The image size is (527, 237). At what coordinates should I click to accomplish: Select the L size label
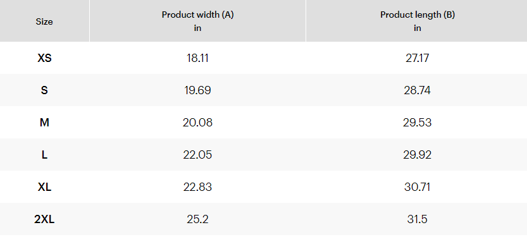tap(44, 155)
